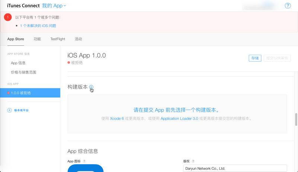This screenshot has height=172, width=298.
Task: Click the help icon next to App 图标
Action: [x=84, y=161]
